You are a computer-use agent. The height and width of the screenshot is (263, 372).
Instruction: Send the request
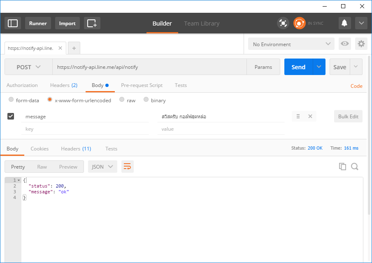tap(298, 67)
